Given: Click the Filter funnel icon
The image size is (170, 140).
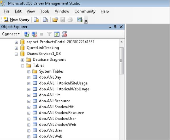Looking at the screenshot, I should tap(49, 34).
